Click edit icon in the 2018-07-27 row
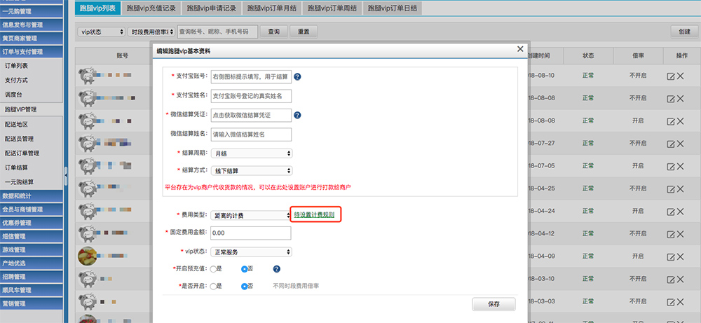701x323 pixels. pos(670,143)
